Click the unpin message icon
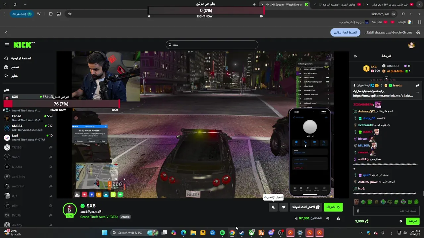Screen dimensions: 424x238 pyautogui.click(x=418, y=85)
